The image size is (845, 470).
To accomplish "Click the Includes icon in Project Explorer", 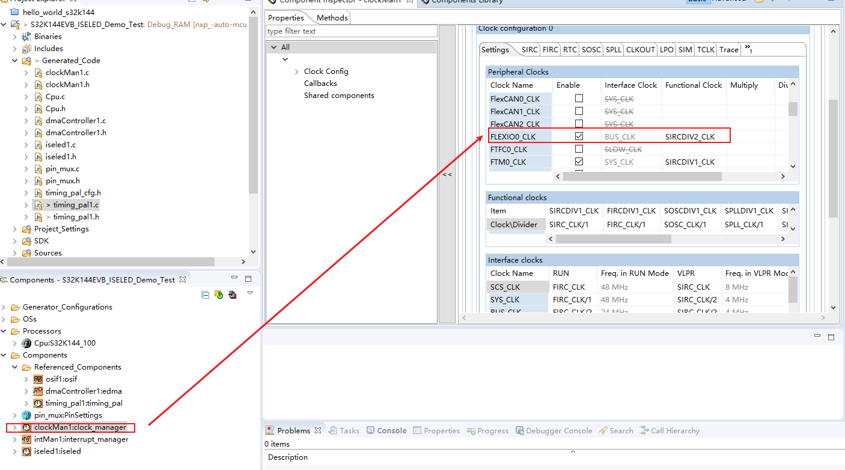I will (x=26, y=49).
